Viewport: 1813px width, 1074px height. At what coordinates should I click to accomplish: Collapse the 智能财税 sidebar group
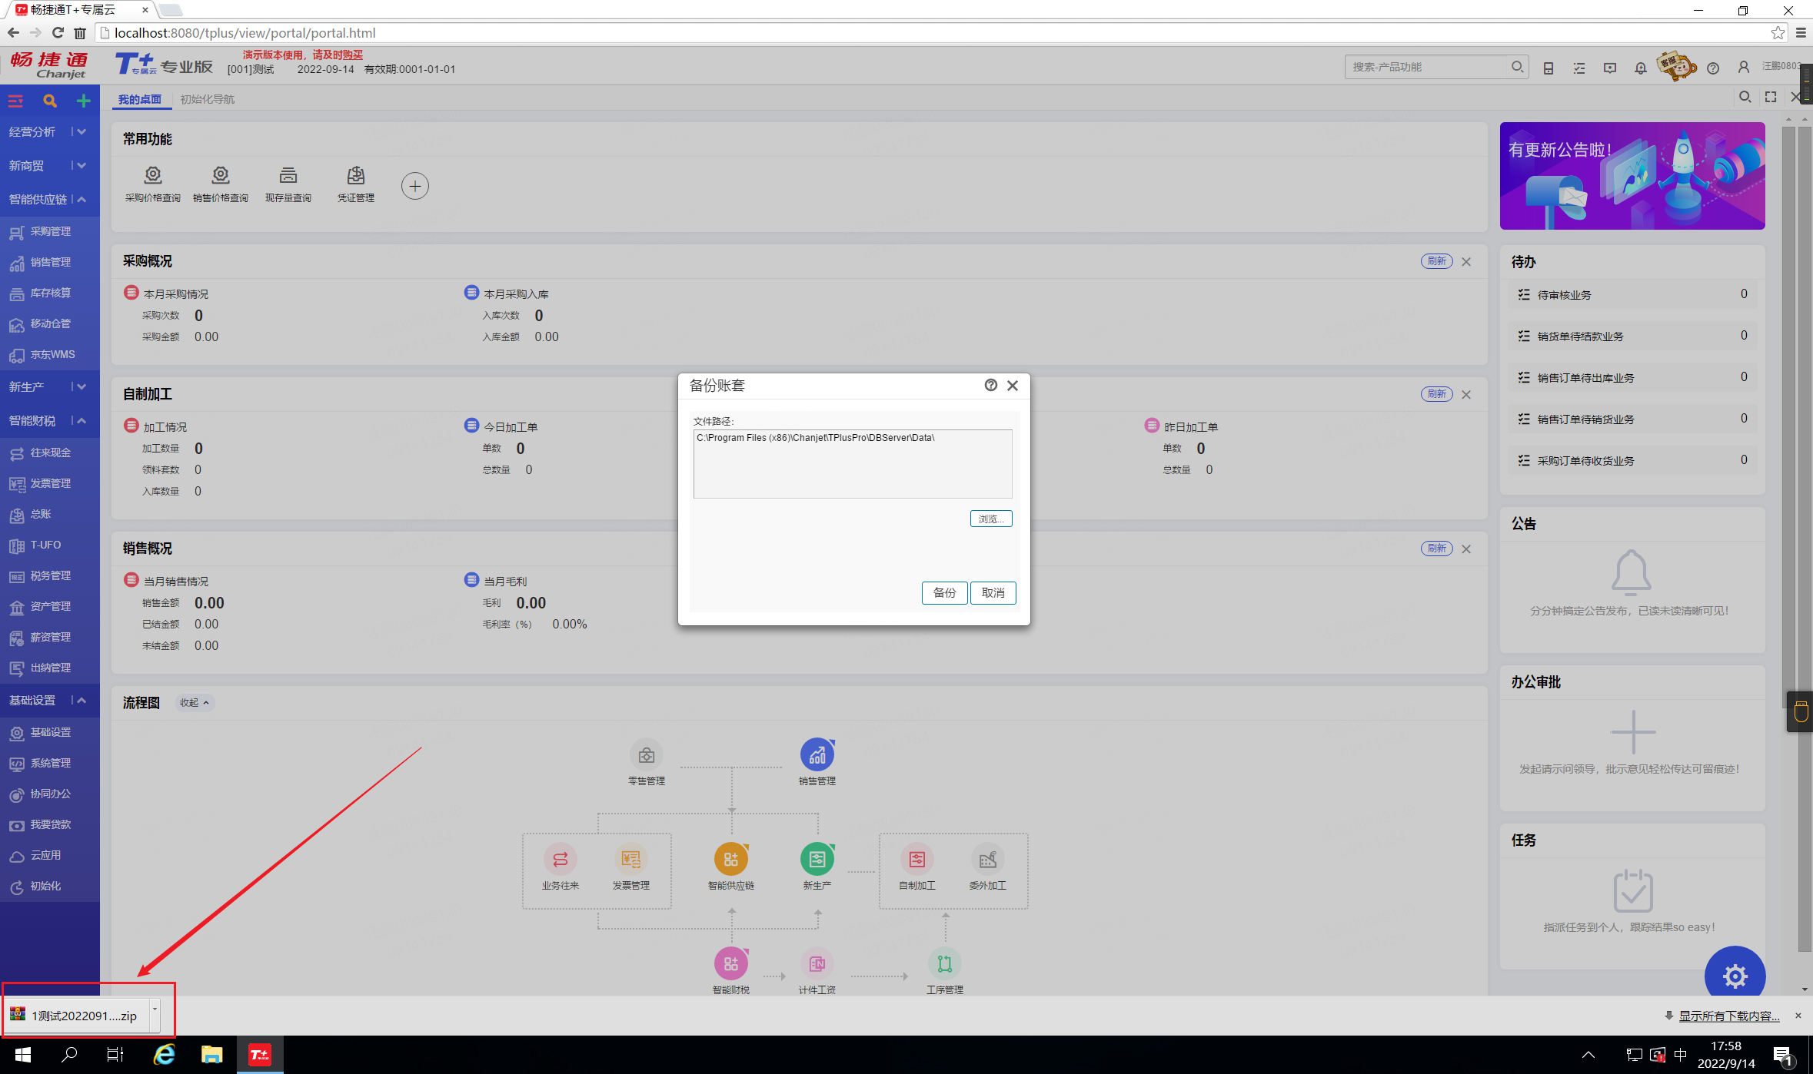(82, 420)
